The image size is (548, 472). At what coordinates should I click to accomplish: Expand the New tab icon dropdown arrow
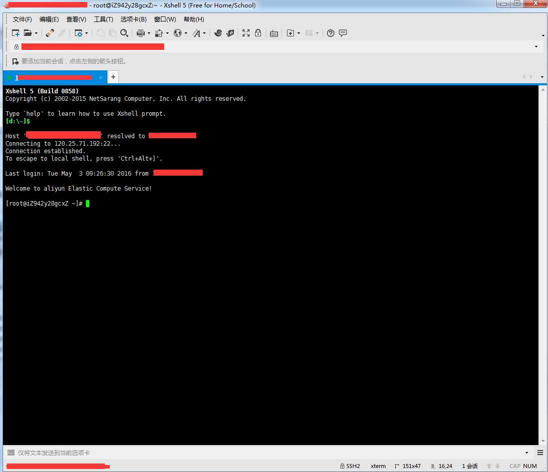(299, 33)
